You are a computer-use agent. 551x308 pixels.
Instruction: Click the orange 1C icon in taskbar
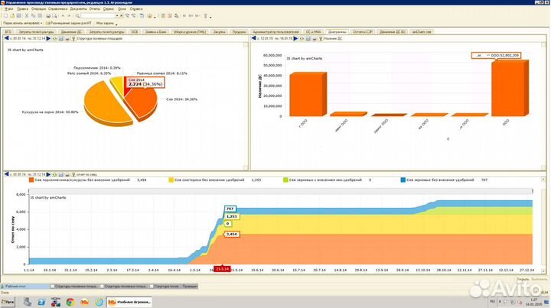[x=85, y=302]
